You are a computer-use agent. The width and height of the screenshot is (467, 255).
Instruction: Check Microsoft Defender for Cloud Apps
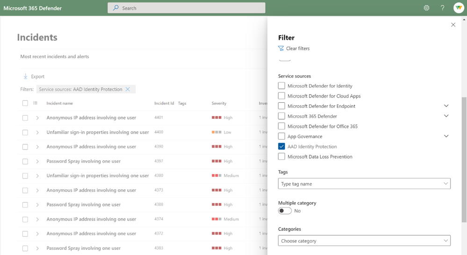click(281, 96)
